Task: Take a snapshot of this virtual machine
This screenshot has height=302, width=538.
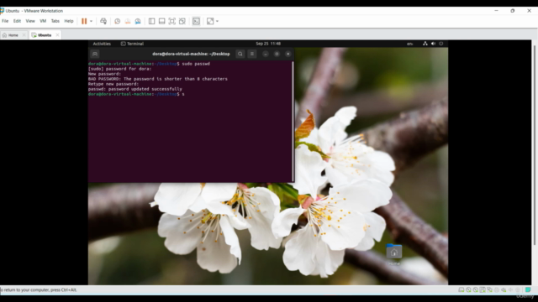Action: (118, 21)
